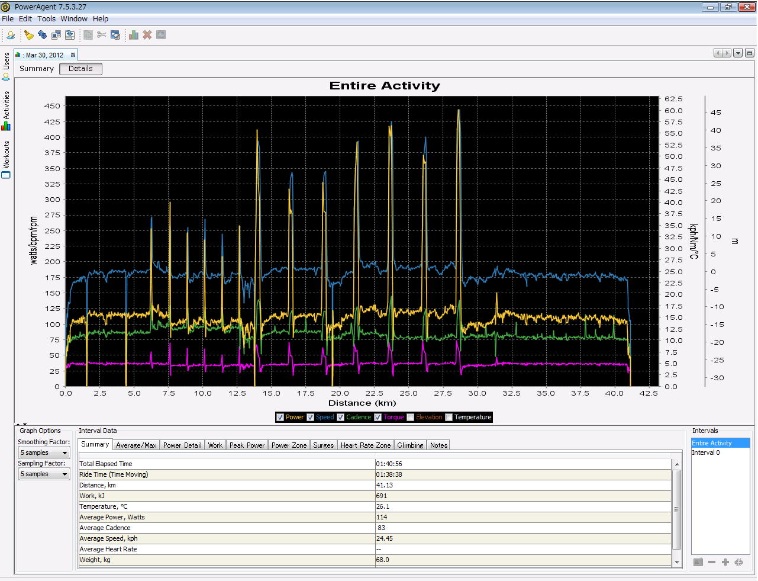Open the Users side panel
Image resolution: width=758 pixels, height=581 pixels.
click(7, 66)
